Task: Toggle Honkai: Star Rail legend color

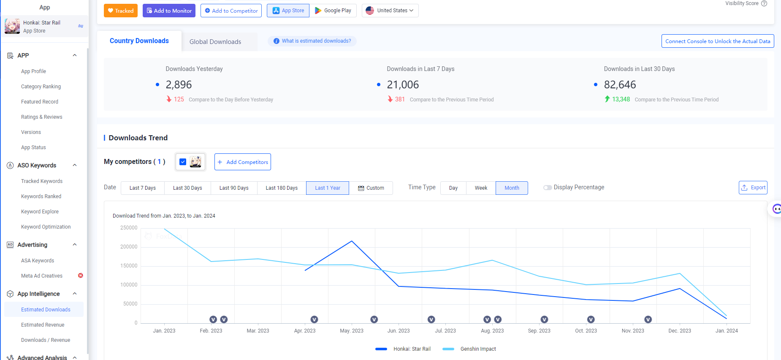Action: pos(381,349)
